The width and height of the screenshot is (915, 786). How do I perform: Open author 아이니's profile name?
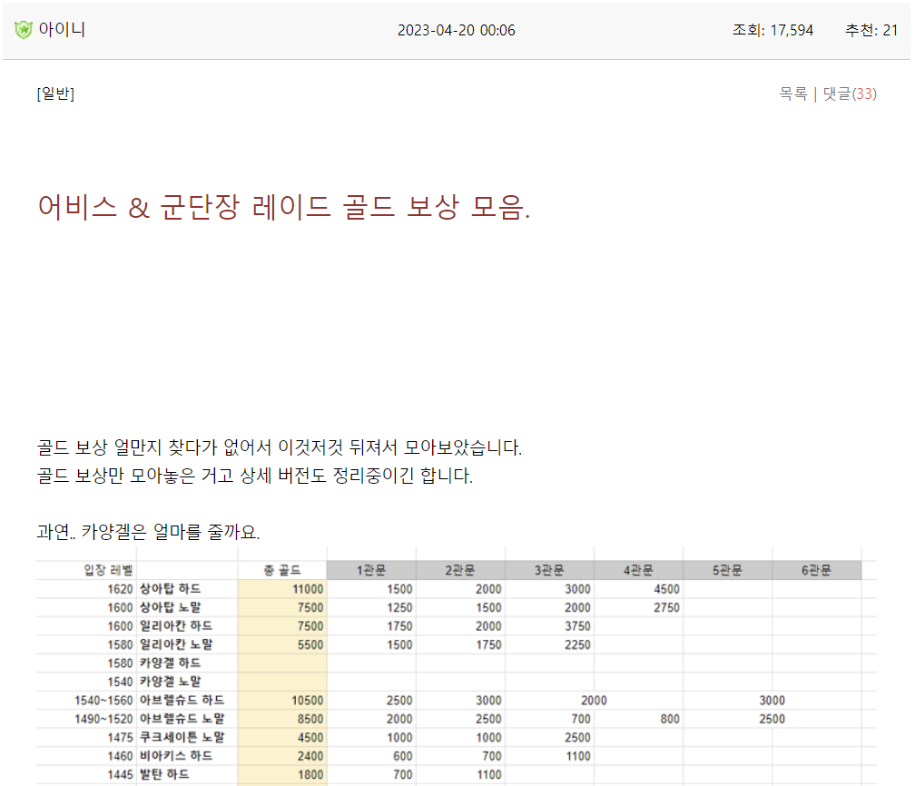(62, 30)
